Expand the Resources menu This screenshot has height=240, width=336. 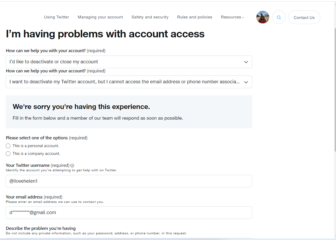(x=232, y=17)
